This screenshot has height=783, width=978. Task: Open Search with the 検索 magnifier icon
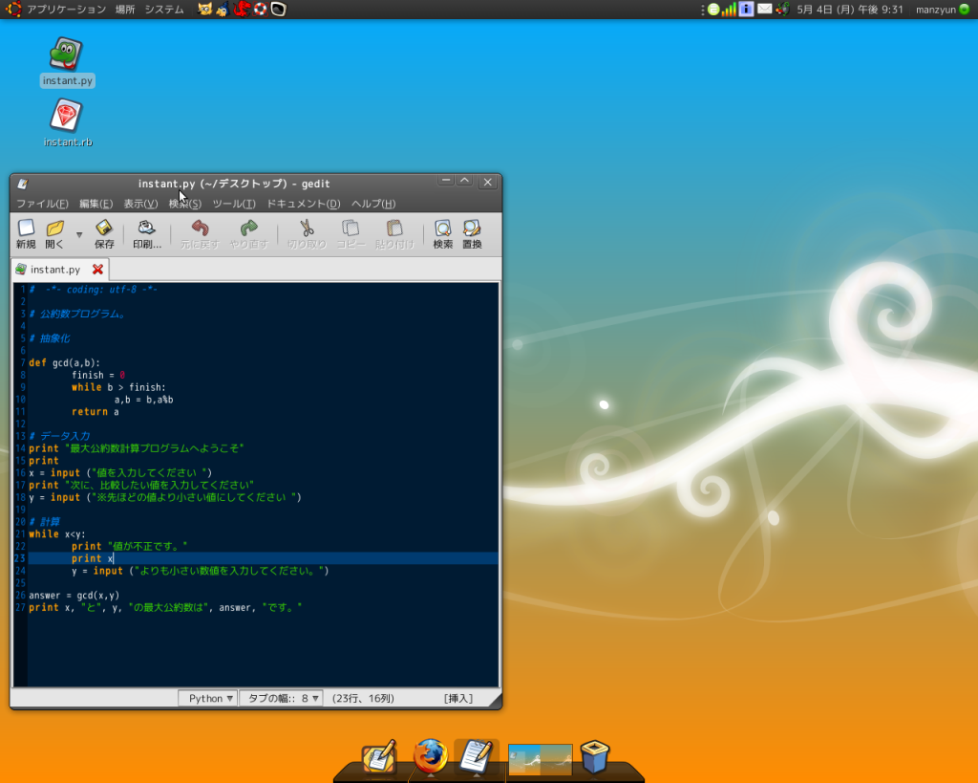point(443,233)
